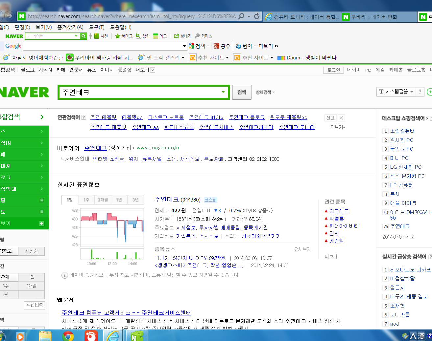Select the 1일 period filter

31,277
